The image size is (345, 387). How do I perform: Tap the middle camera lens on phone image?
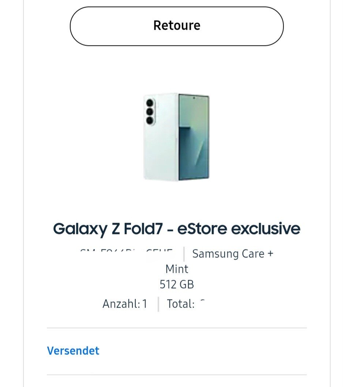(x=150, y=112)
